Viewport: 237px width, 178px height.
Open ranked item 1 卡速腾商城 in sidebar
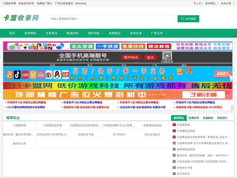[183, 125]
